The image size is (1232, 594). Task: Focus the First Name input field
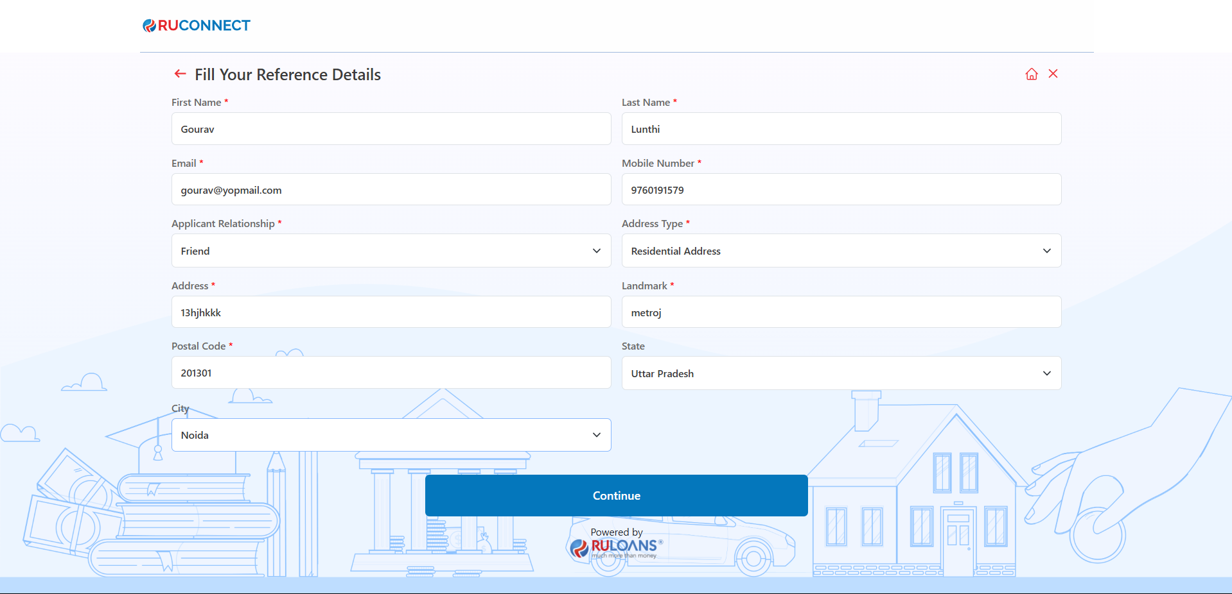[x=391, y=129]
